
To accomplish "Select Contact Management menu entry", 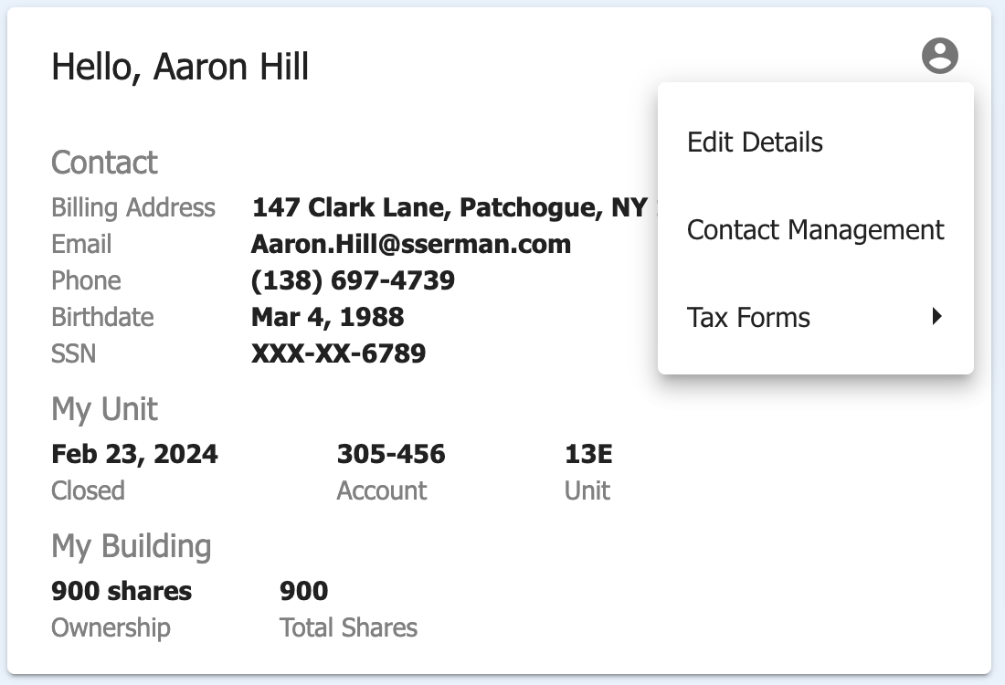I will pyautogui.click(x=815, y=229).
